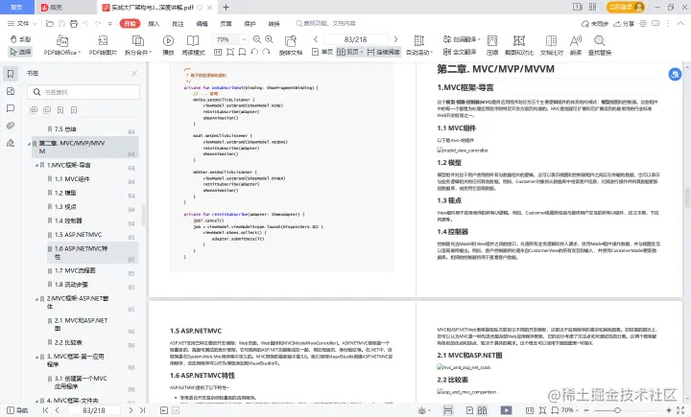
Task: Open the attachments paperclip icon in sidebar
Action: (x=11, y=126)
